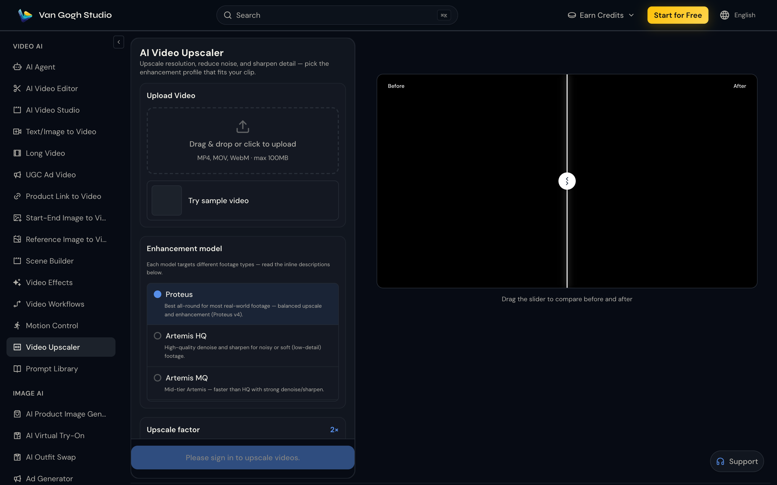The image size is (777, 485).
Task: Open the English language selector
Action: [x=738, y=15]
